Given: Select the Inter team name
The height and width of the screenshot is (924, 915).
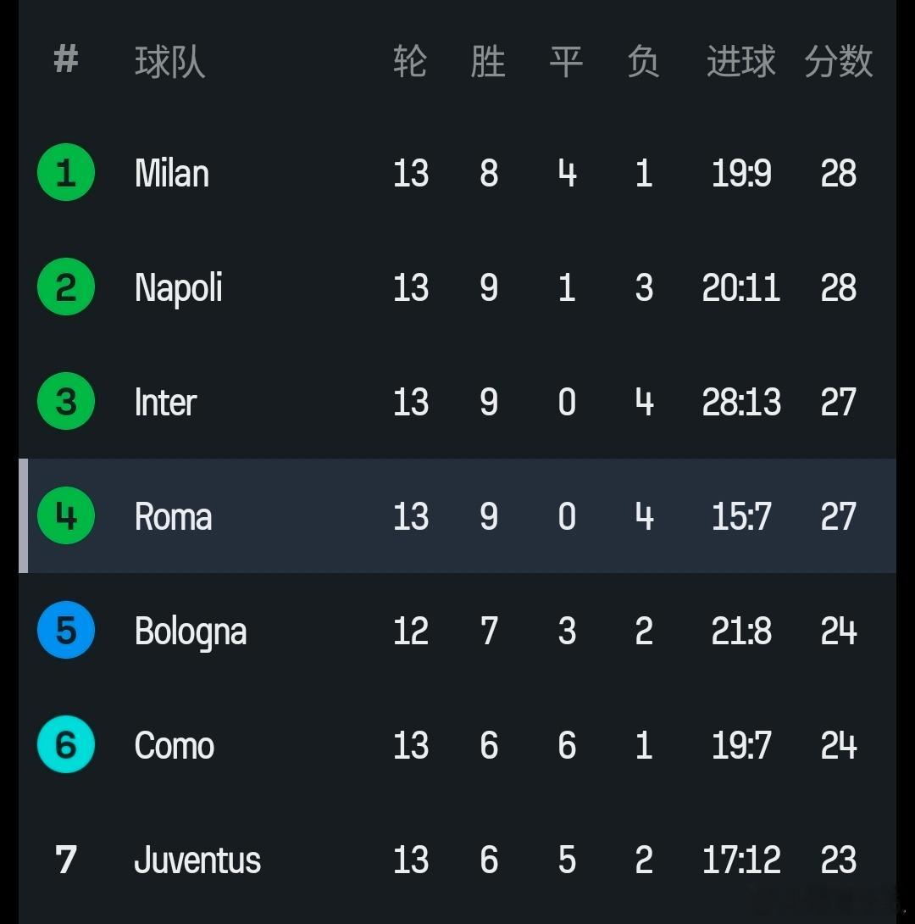Looking at the screenshot, I should click(x=165, y=402).
